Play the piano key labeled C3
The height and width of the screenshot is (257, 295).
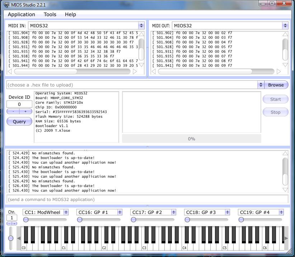(144, 247)
